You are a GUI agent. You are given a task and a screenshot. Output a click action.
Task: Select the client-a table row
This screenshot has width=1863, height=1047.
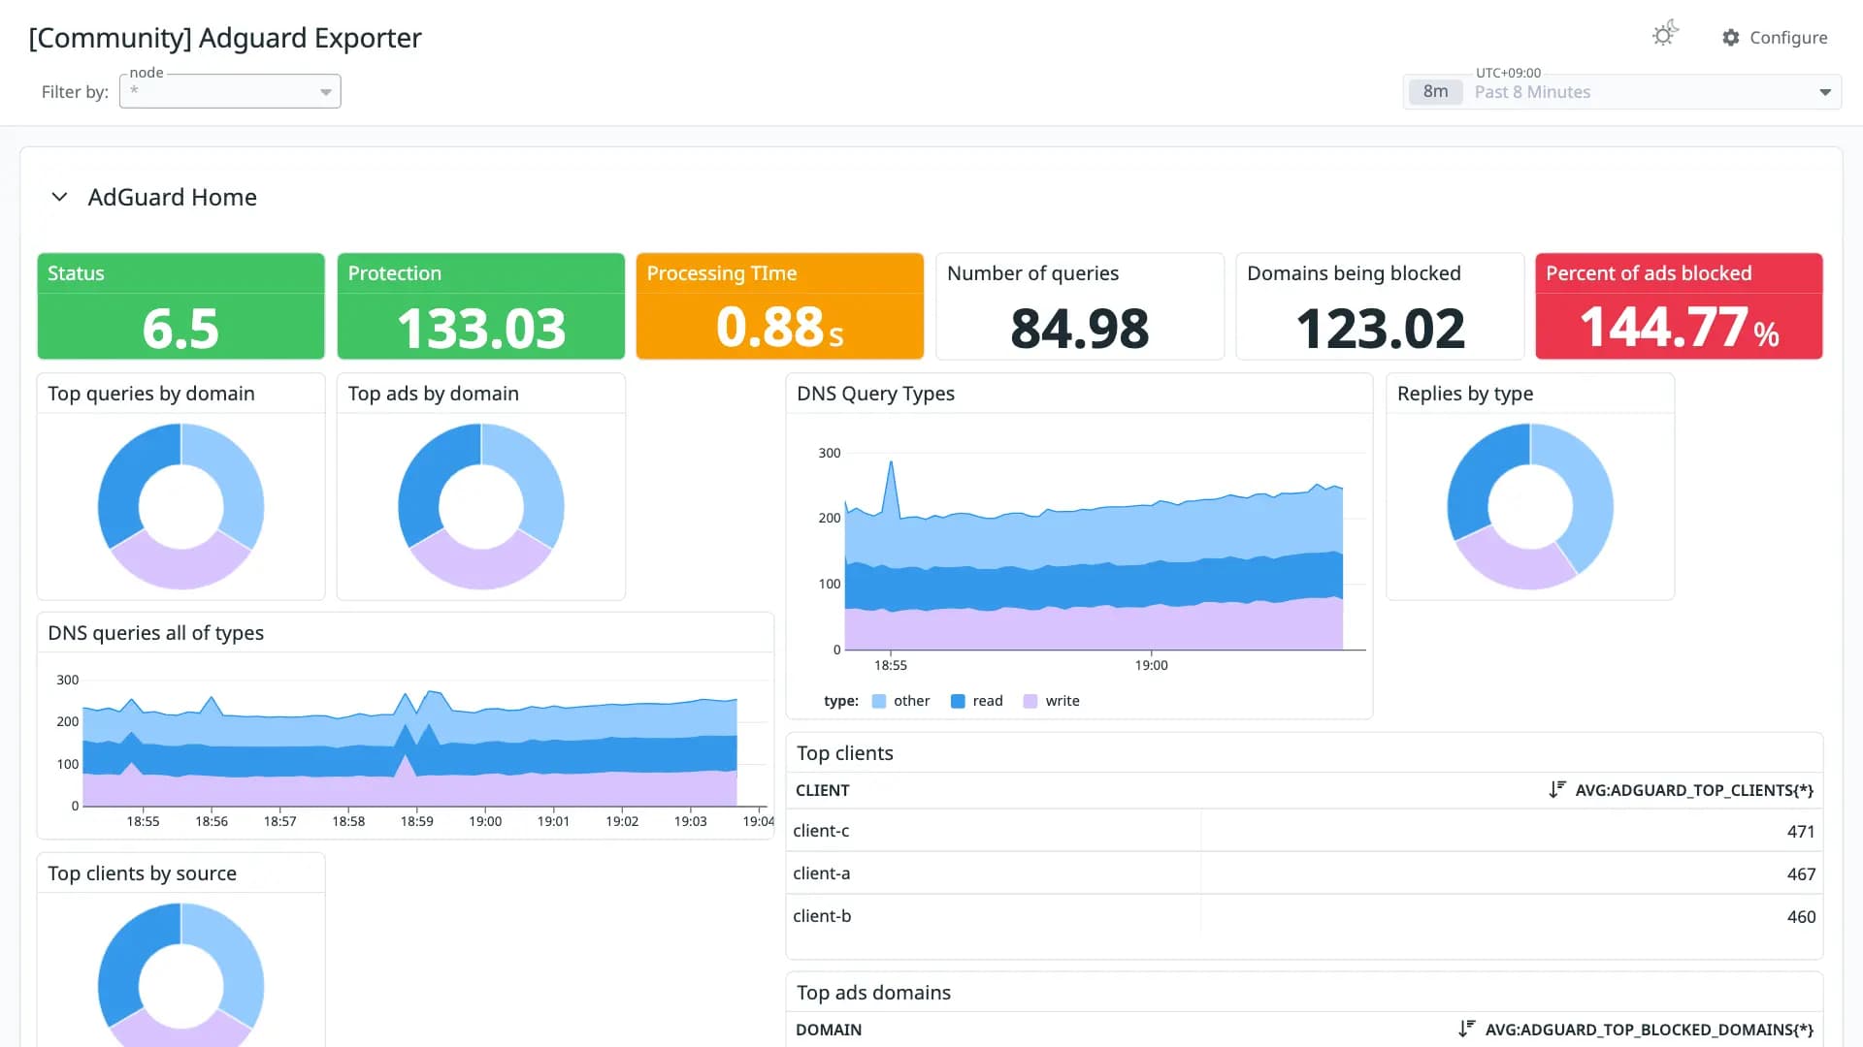click(1304, 873)
